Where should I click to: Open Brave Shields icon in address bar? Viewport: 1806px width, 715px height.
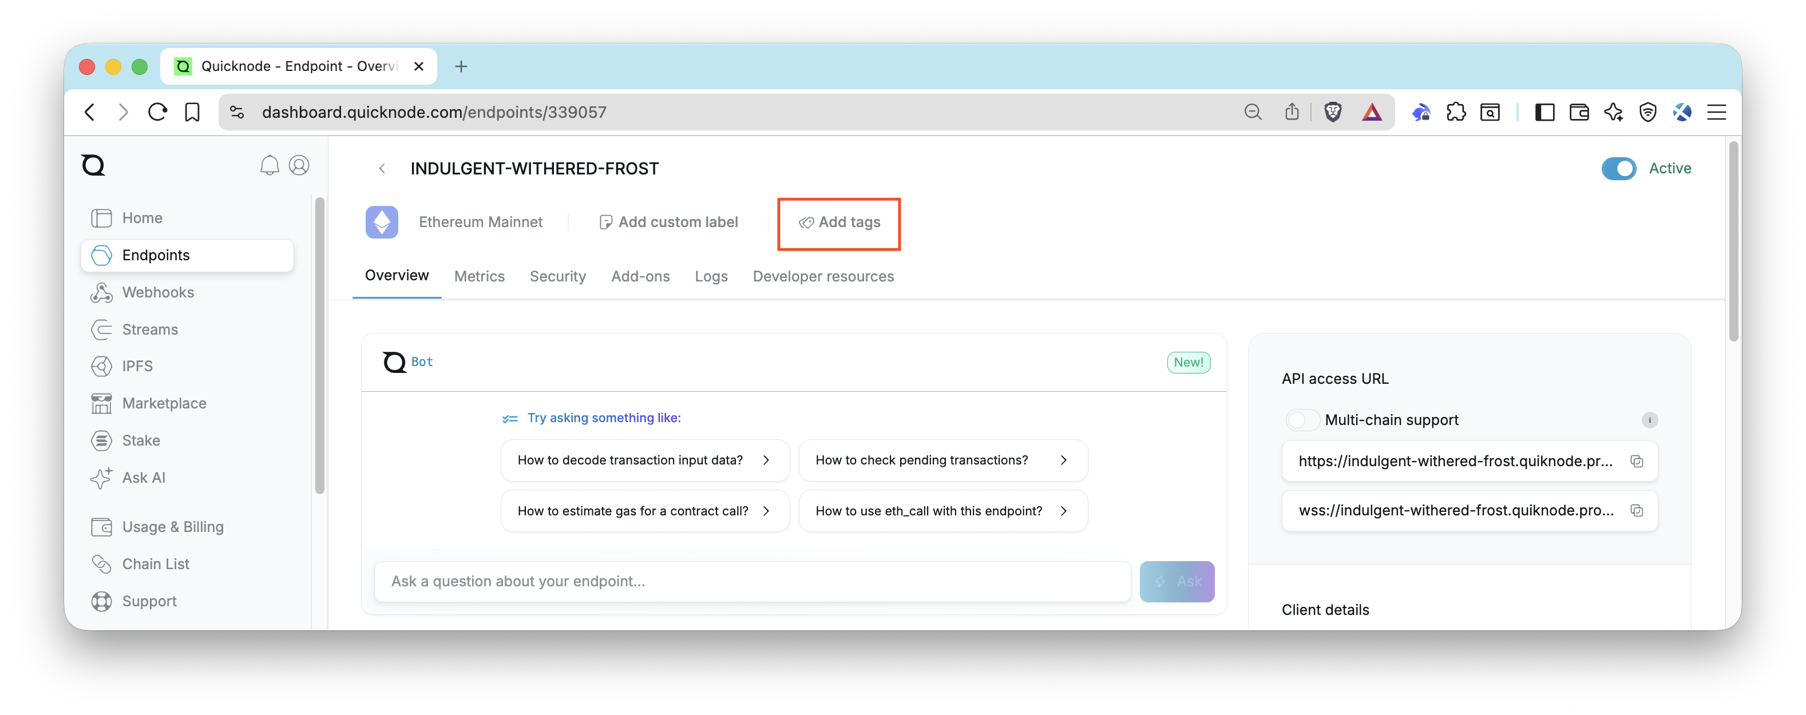click(1332, 112)
